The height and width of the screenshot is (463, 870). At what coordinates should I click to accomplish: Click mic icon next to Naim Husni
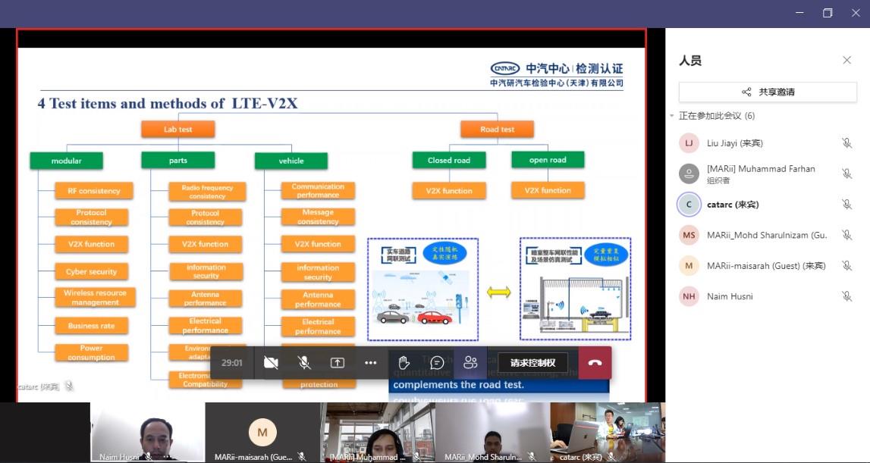click(x=846, y=296)
